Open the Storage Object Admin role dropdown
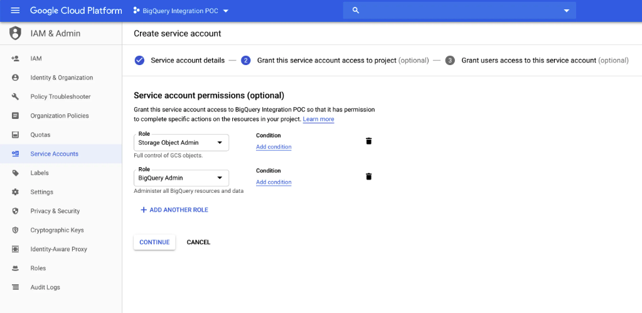Screen dimensions: 642x313 181,143
